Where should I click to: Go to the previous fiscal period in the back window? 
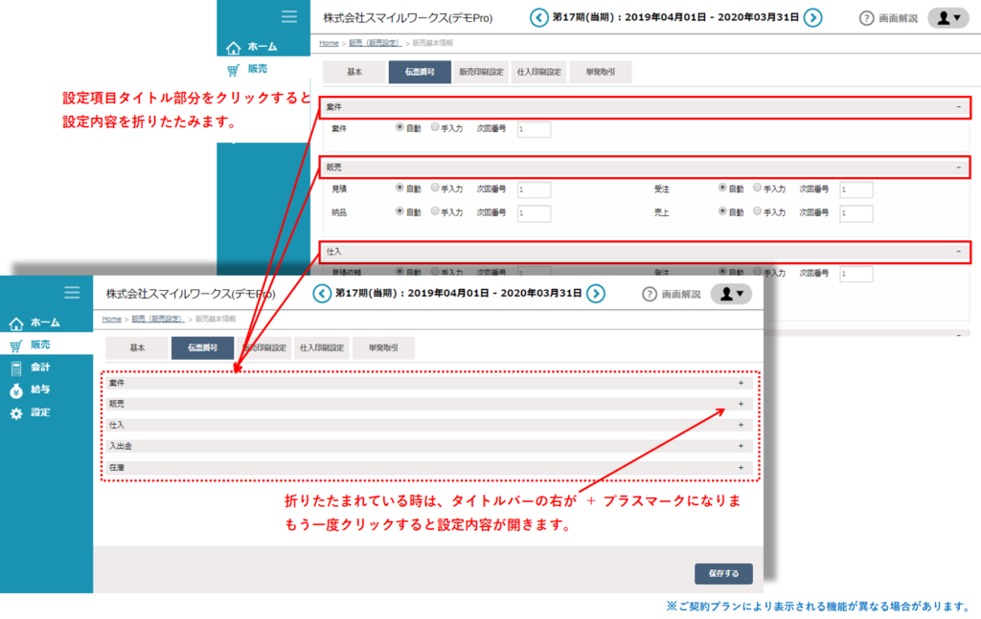pyautogui.click(x=538, y=17)
